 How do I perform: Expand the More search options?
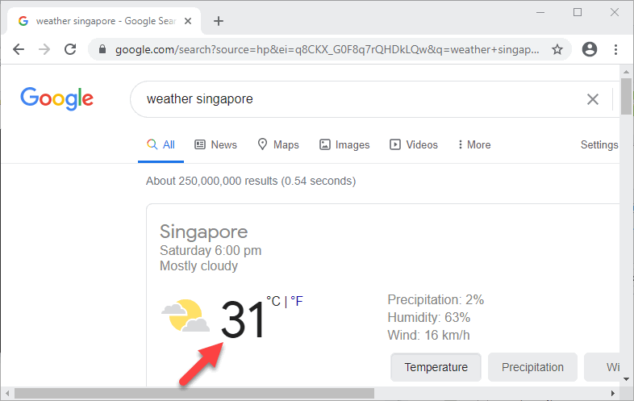[x=474, y=145]
